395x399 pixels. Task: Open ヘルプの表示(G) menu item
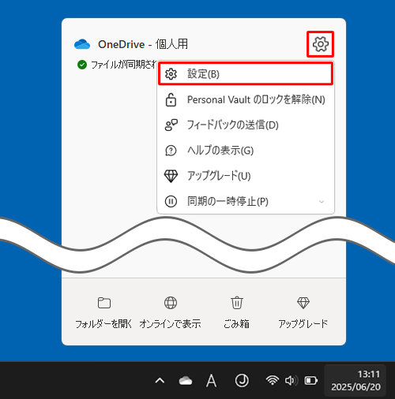pos(246,151)
